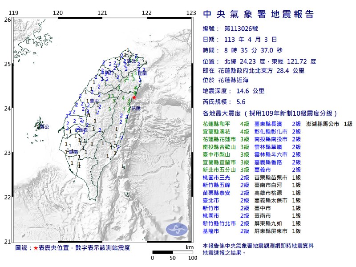
Task: Click the row 基隆市 2級
Action: coord(226,231)
